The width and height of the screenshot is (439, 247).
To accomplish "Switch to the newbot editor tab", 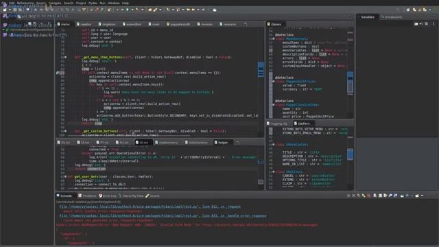I will (84, 25).
